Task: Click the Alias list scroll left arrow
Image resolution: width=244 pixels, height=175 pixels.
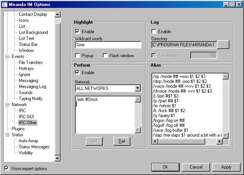Action: [x=155, y=142]
